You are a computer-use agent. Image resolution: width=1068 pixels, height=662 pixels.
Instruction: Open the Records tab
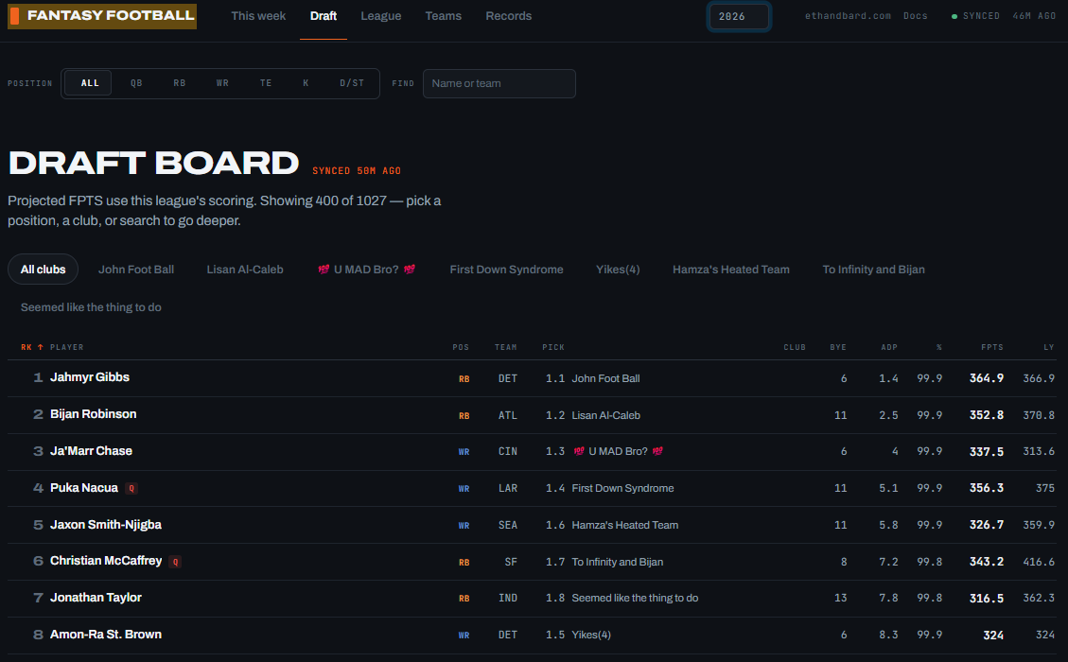[509, 16]
